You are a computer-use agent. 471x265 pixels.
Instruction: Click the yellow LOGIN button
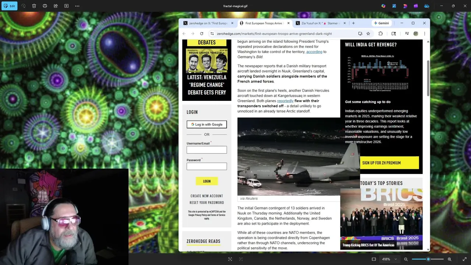tap(207, 181)
